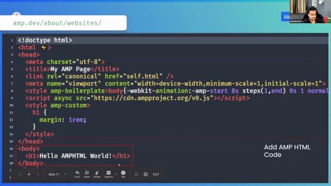Toggle fullscreen mode icon

pos(137,175)
